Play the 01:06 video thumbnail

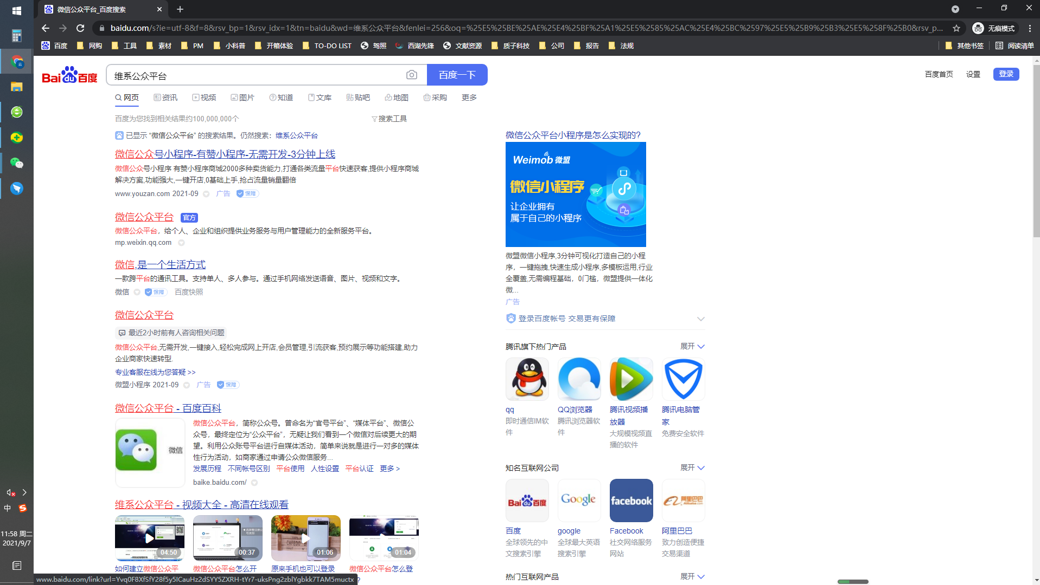tap(306, 538)
